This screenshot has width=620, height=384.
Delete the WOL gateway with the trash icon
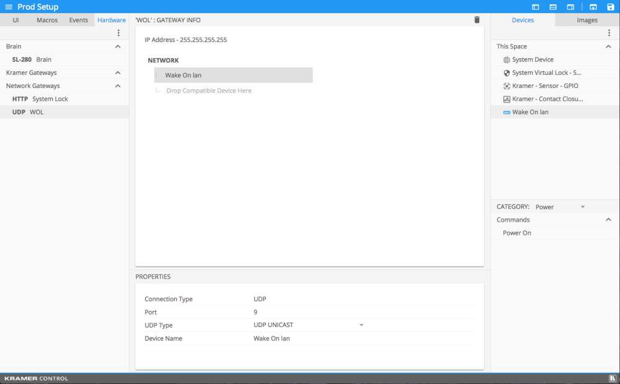(477, 20)
